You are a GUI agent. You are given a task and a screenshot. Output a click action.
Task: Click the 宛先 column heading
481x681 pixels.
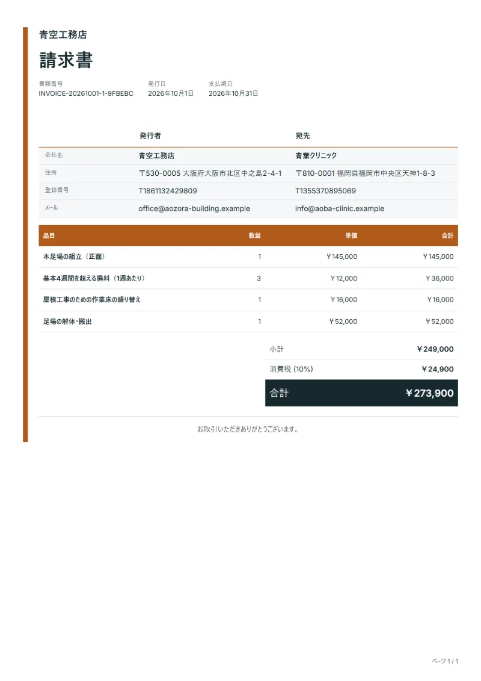pos(303,136)
